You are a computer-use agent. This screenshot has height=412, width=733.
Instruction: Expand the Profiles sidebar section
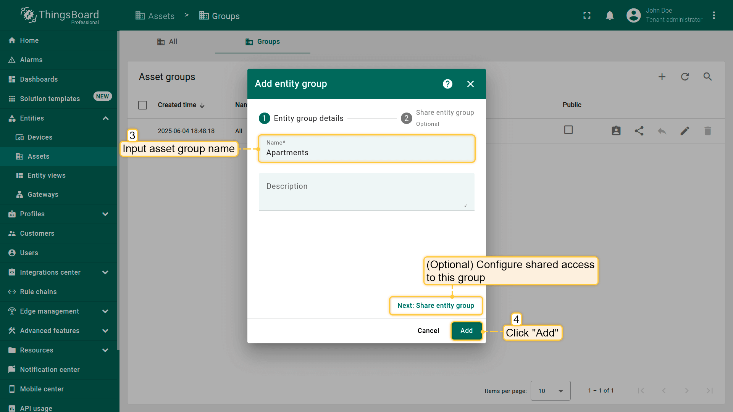point(105,214)
